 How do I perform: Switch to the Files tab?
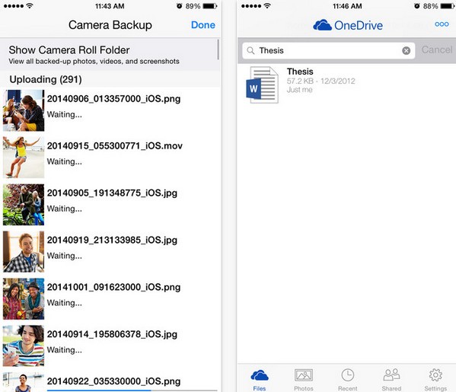pos(260,380)
